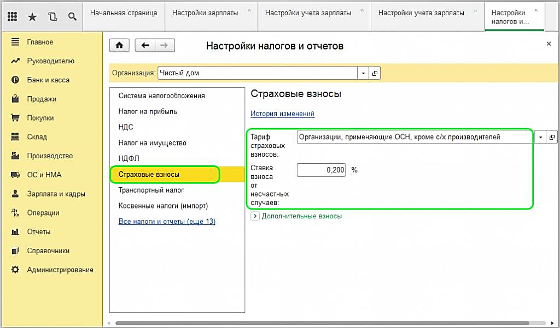
Task: Click the Продажи shopping bag icon
Action: (15, 99)
